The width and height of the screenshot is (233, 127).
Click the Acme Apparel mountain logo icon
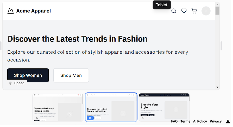(10, 11)
